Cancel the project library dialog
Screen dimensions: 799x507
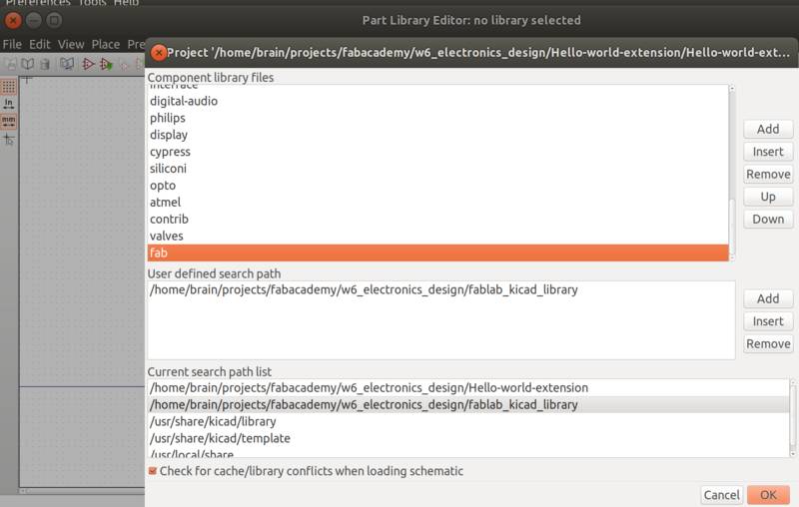click(721, 495)
